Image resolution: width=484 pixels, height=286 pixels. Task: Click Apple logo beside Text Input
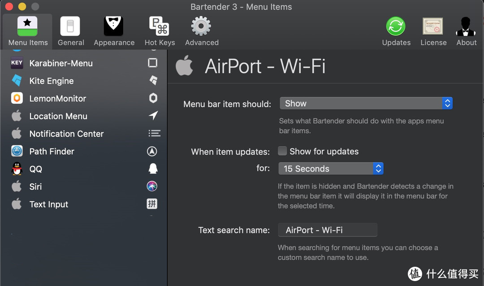pyautogui.click(x=17, y=204)
